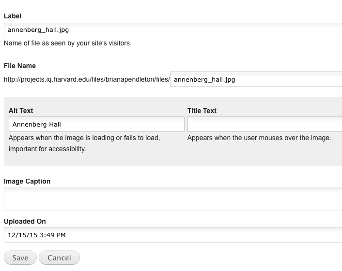Click the Alt Text field with Annenberg Hall

click(96, 124)
